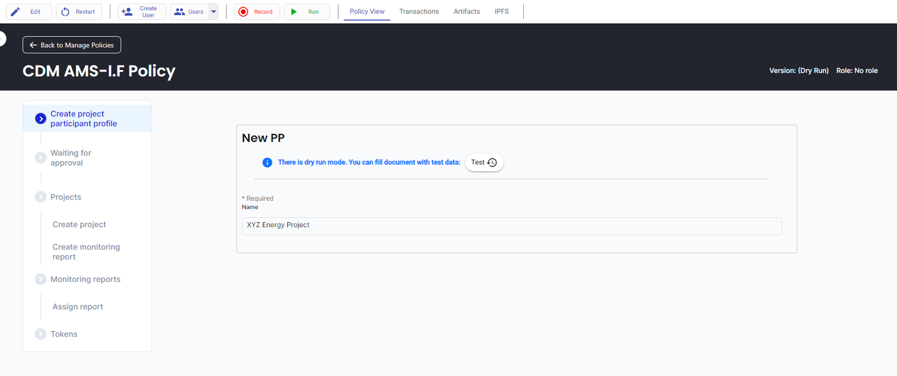Click the Users group icon
Image resolution: width=897 pixels, height=376 pixels.
pos(180,12)
